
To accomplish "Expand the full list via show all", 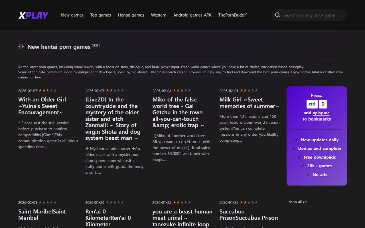I will 298,201.
